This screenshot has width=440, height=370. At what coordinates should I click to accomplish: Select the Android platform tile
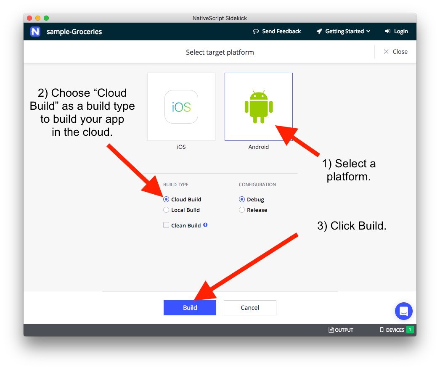(x=258, y=107)
